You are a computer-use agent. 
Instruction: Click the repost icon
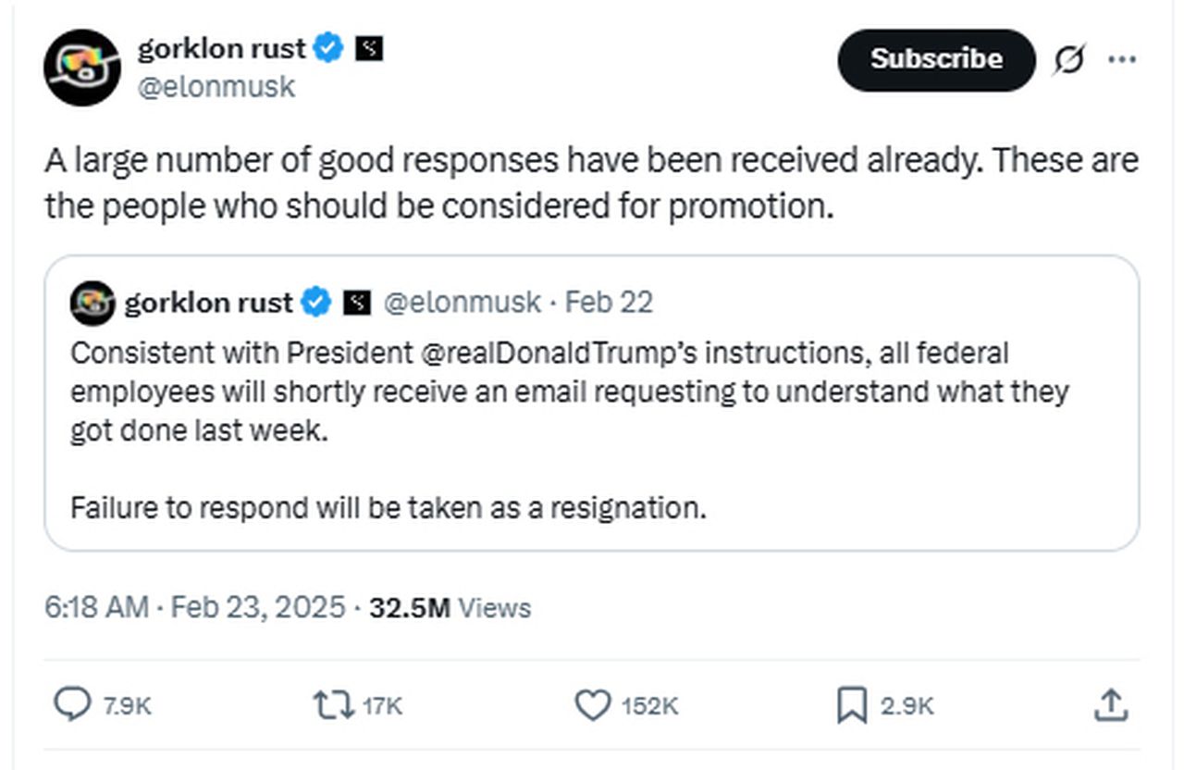tap(335, 706)
